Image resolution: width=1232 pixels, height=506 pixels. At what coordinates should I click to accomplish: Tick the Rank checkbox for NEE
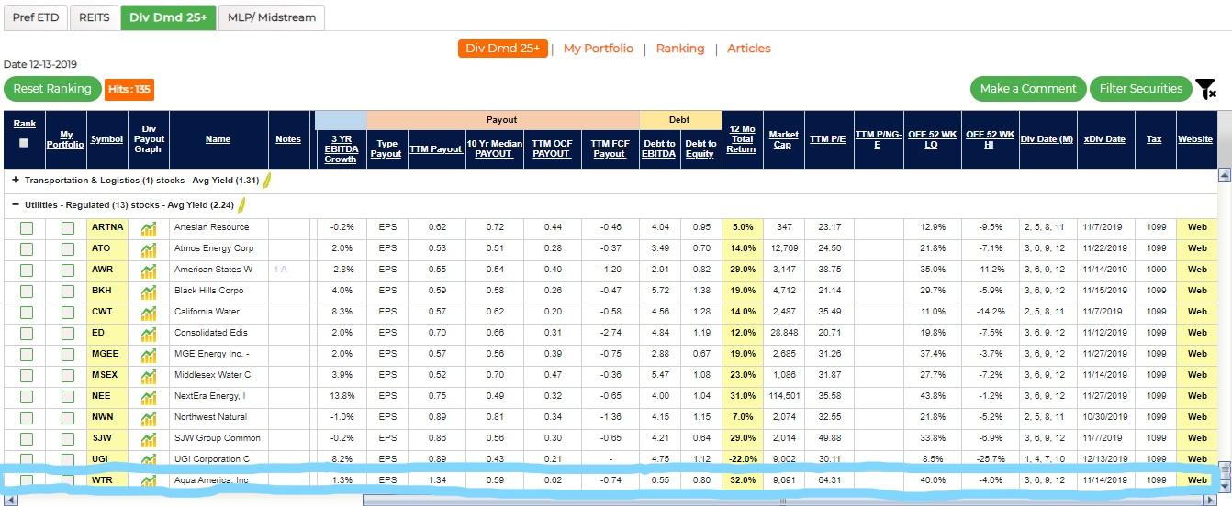pos(26,396)
